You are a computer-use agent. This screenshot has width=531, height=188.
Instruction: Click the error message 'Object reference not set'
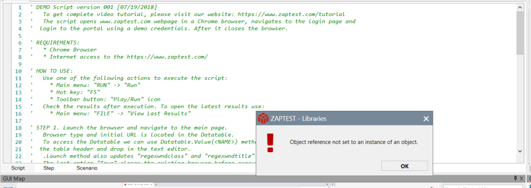(354, 142)
